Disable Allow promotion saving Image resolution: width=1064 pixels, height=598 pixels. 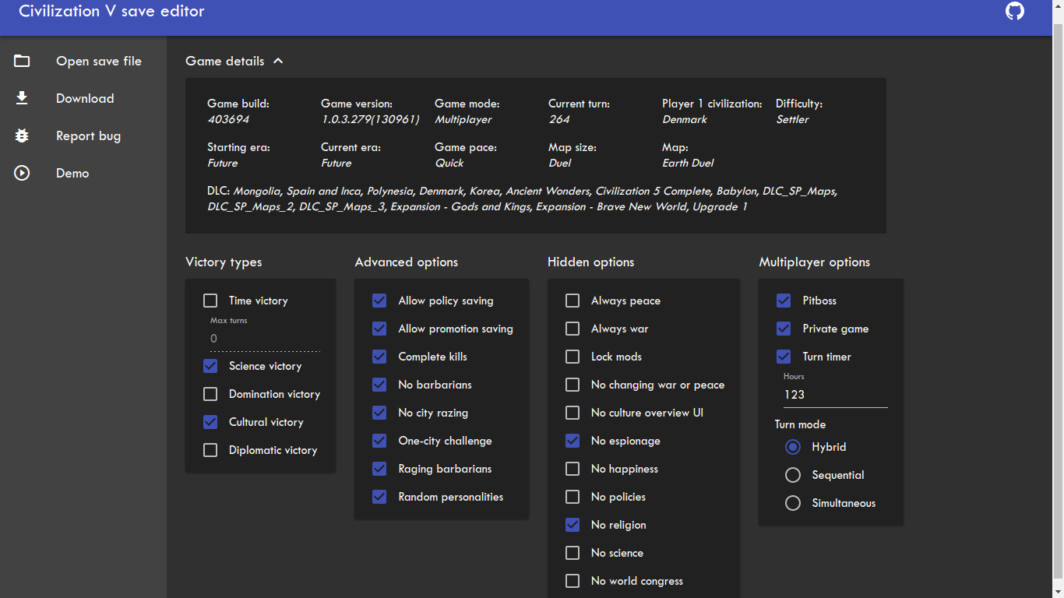click(379, 329)
